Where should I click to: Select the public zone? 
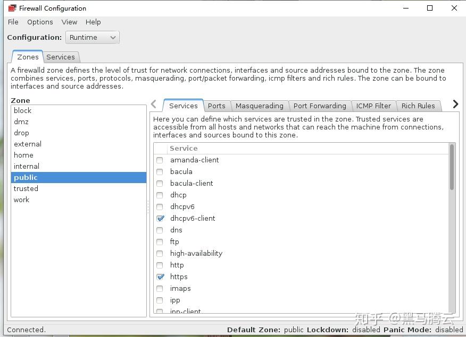coord(79,177)
